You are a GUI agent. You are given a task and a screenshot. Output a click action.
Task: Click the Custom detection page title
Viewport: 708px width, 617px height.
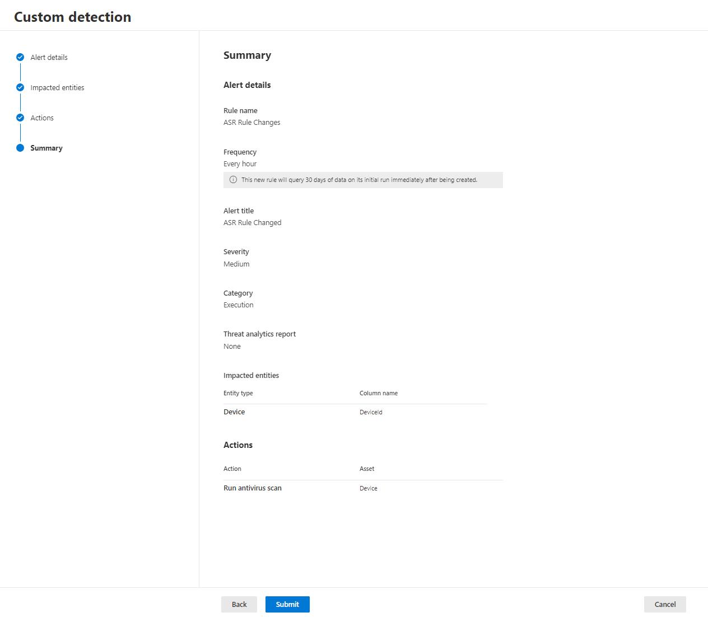(73, 17)
